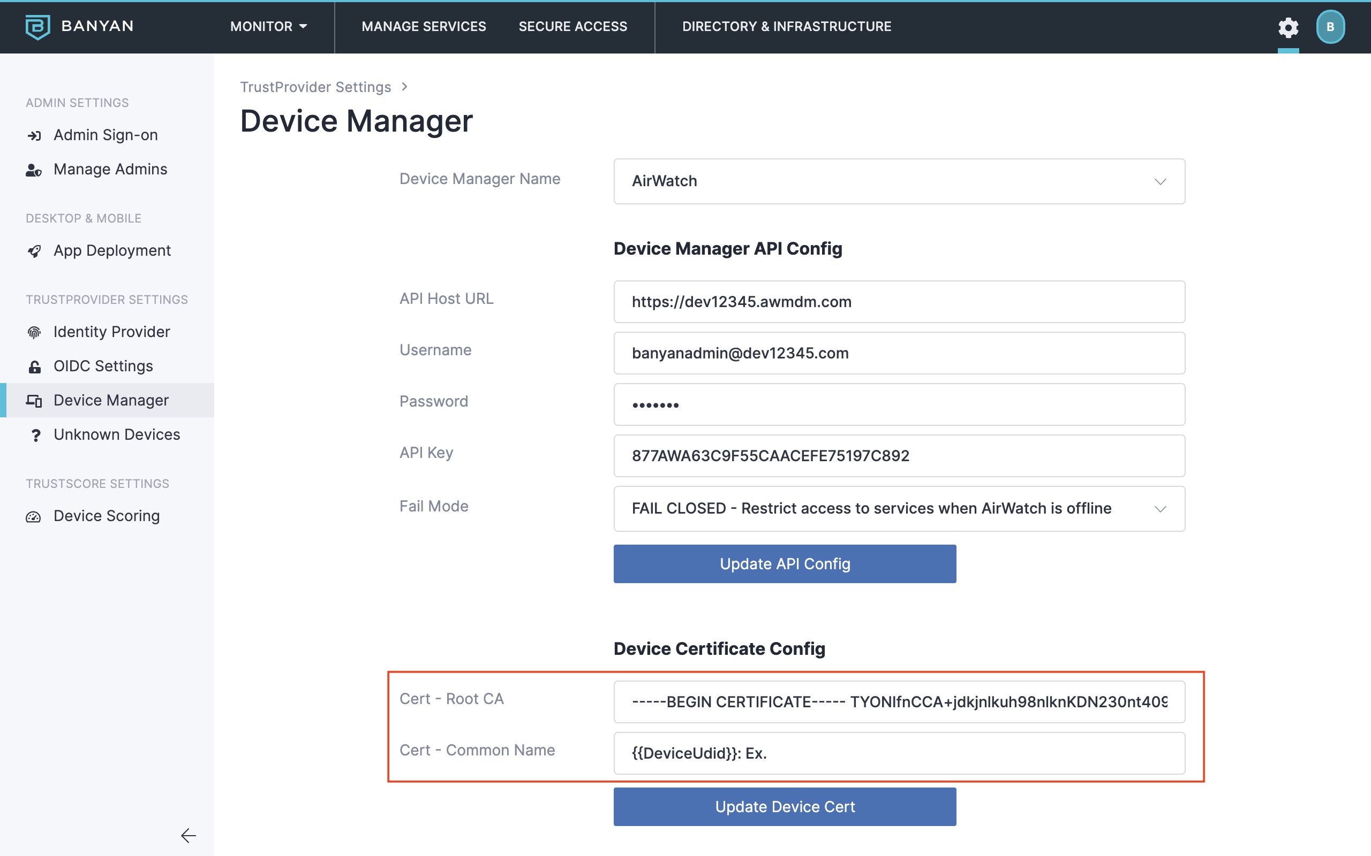The height and width of the screenshot is (856, 1371).
Task: Switch to the SECURE ACCESS tab
Action: tap(572, 27)
